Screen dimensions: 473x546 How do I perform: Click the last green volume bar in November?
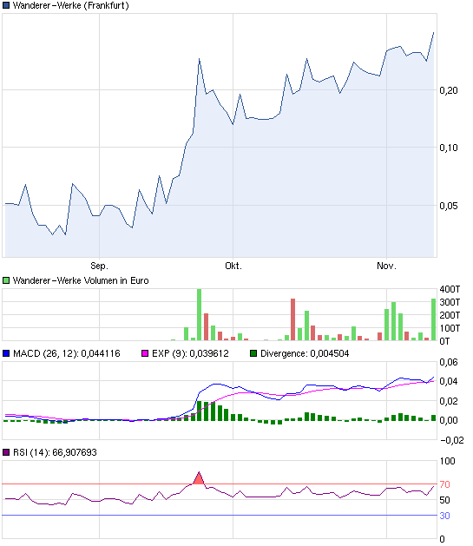[434, 319]
